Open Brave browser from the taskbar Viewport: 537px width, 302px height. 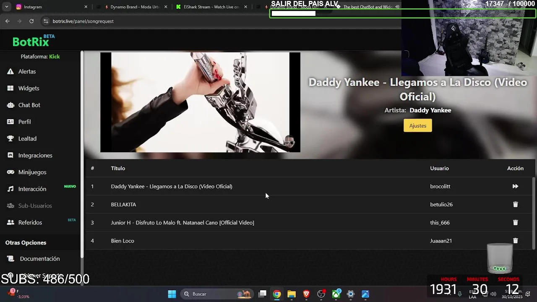pyautogui.click(x=306, y=294)
